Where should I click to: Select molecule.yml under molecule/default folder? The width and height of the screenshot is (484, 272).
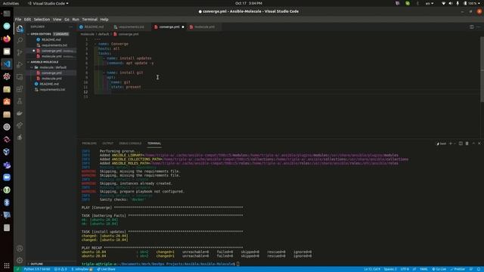(51, 79)
